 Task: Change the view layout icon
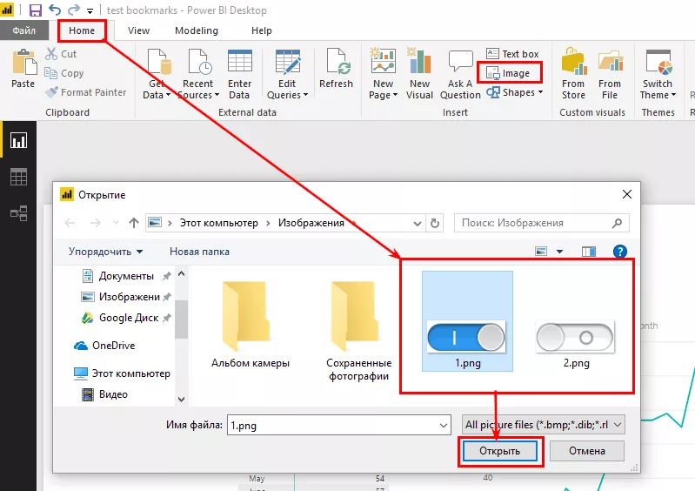[541, 252]
